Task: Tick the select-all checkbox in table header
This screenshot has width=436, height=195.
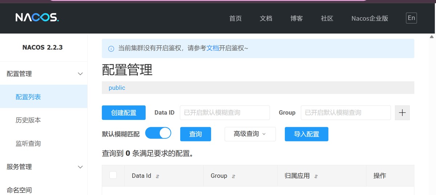Action: click(113, 175)
